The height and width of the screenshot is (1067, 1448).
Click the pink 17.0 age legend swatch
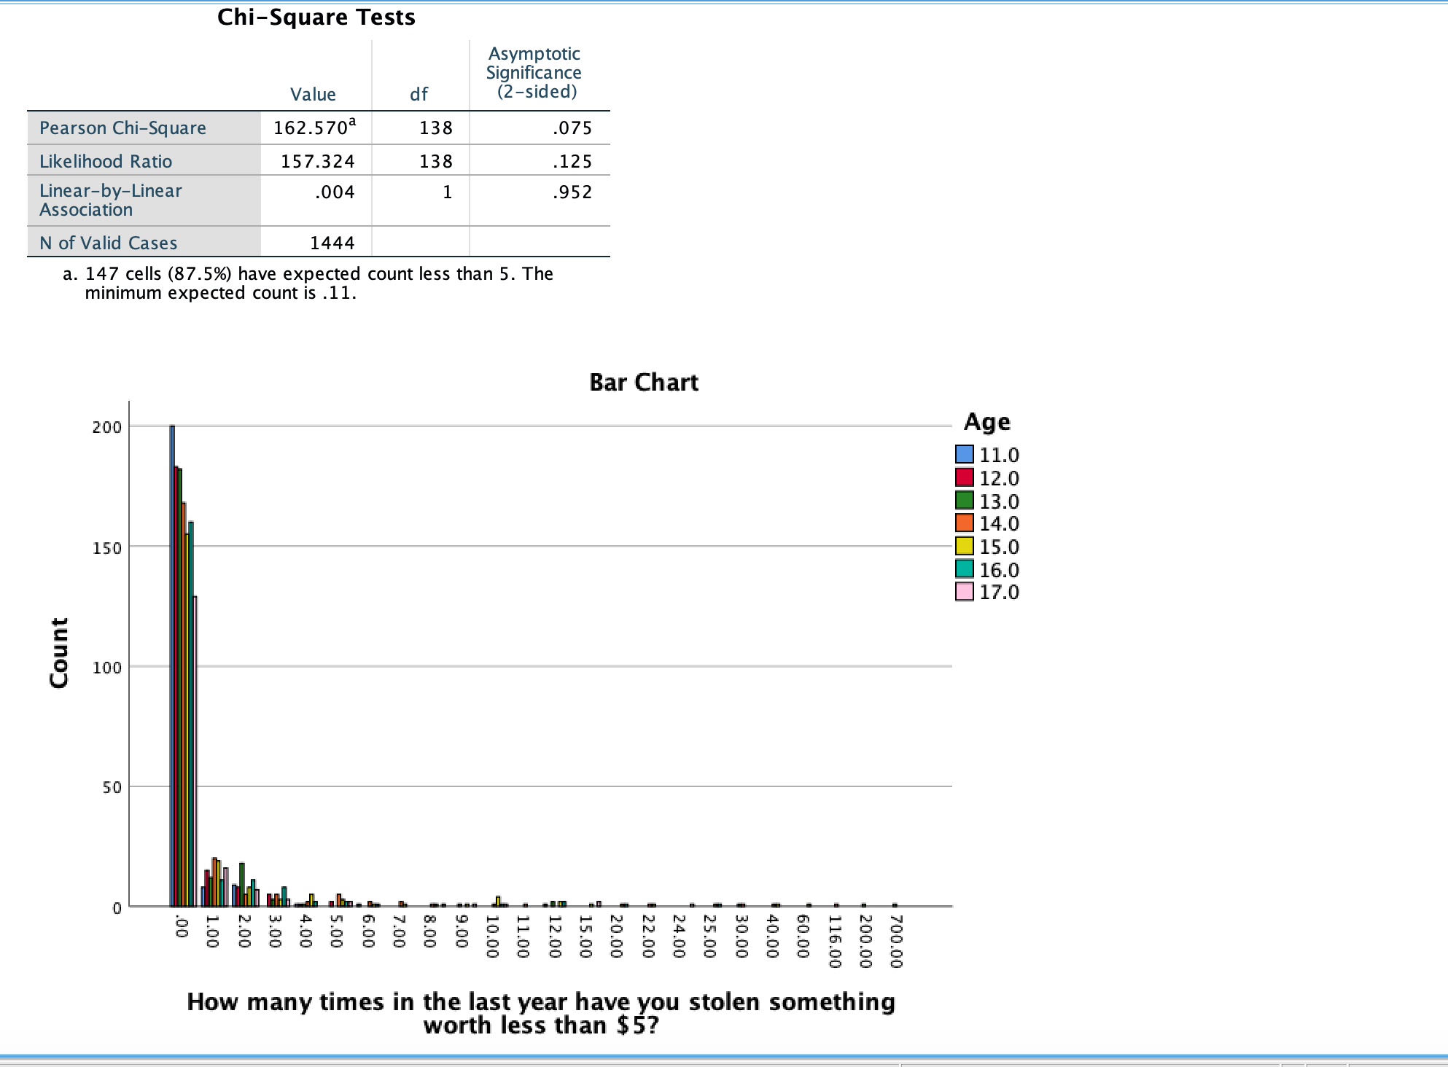[x=964, y=591]
